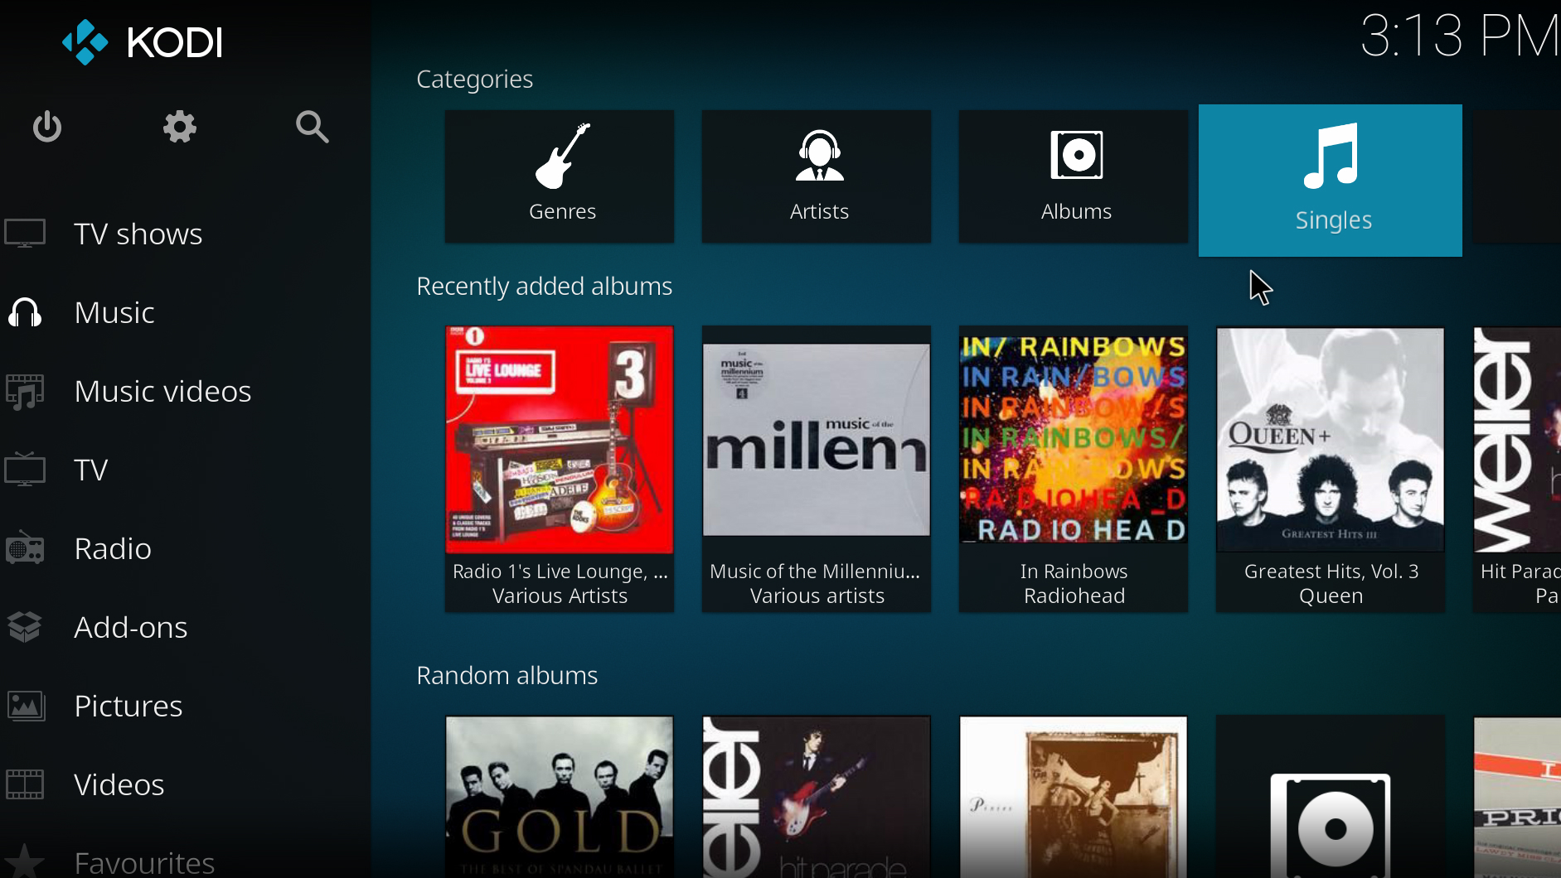Open Radio 1's Live Lounge album cover

[560, 440]
